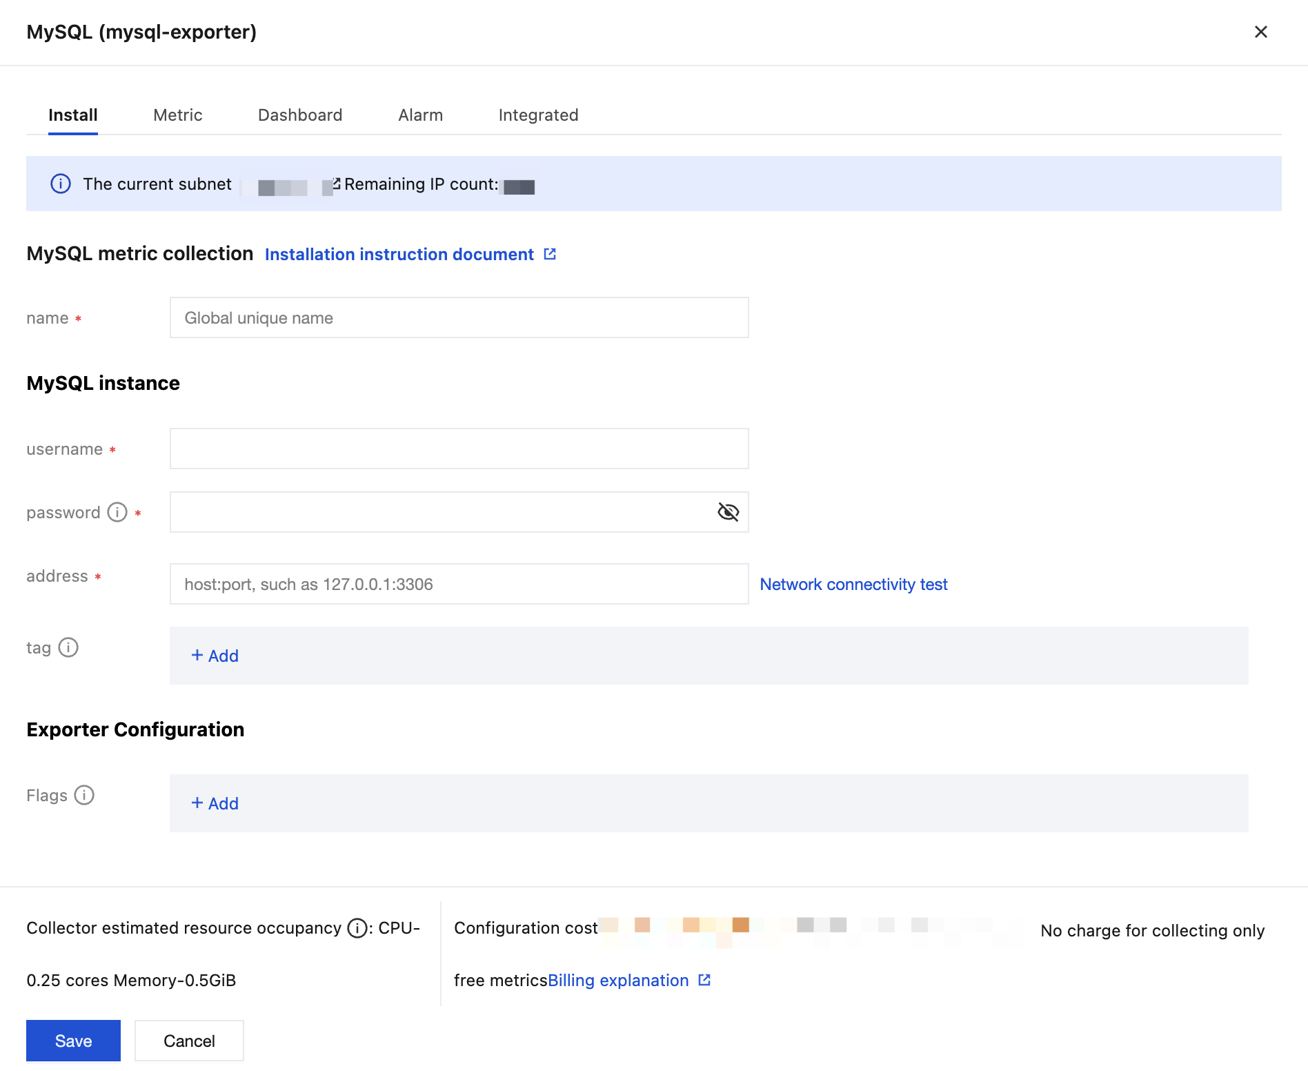
Task: Click resource occupancy info icon
Action: pos(357,928)
